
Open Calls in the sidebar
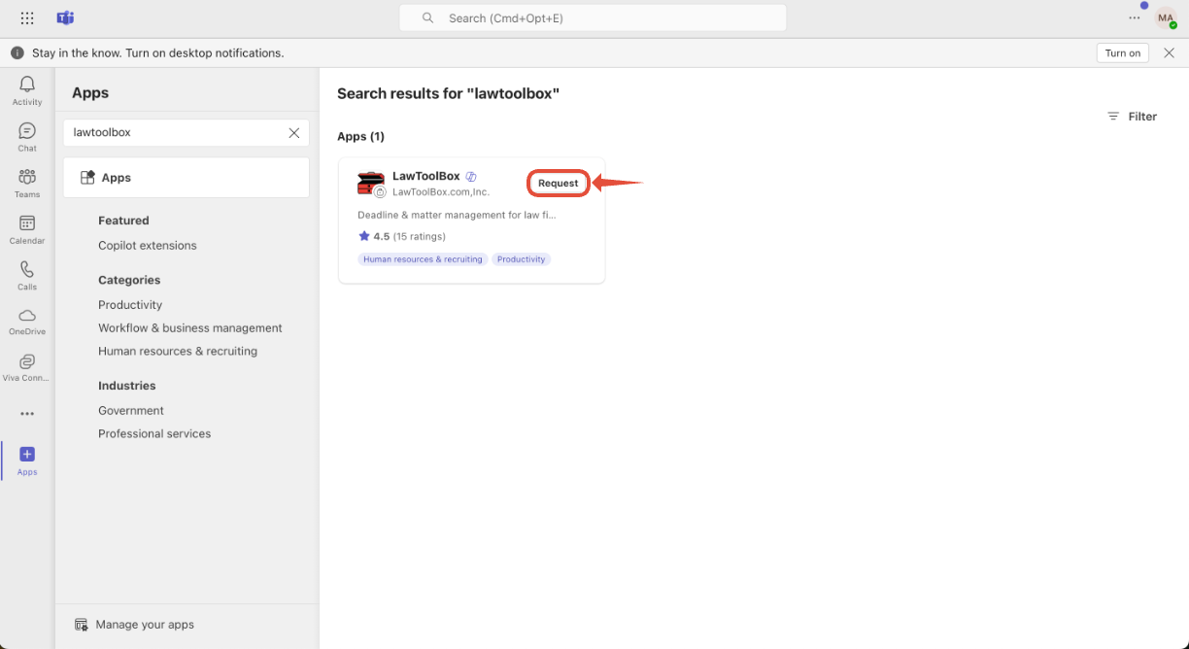coord(27,275)
